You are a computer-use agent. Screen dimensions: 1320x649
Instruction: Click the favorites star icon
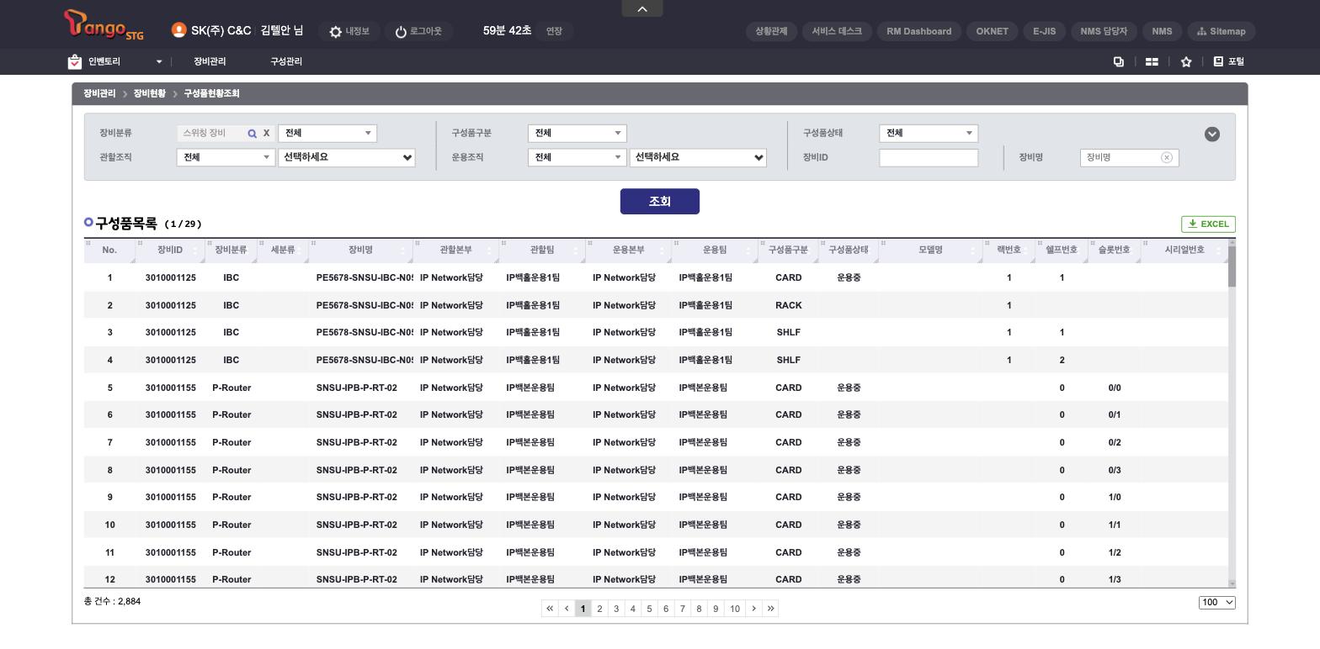coord(1186,61)
